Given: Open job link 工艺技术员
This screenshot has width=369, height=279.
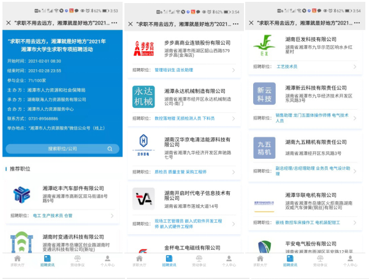Looking at the screenshot, I should (287, 67).
